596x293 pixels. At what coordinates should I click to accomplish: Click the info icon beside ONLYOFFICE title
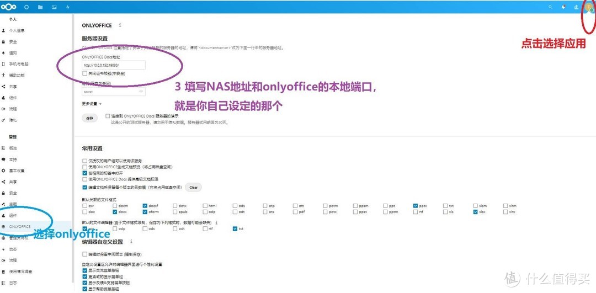click(x=120, y=25)
